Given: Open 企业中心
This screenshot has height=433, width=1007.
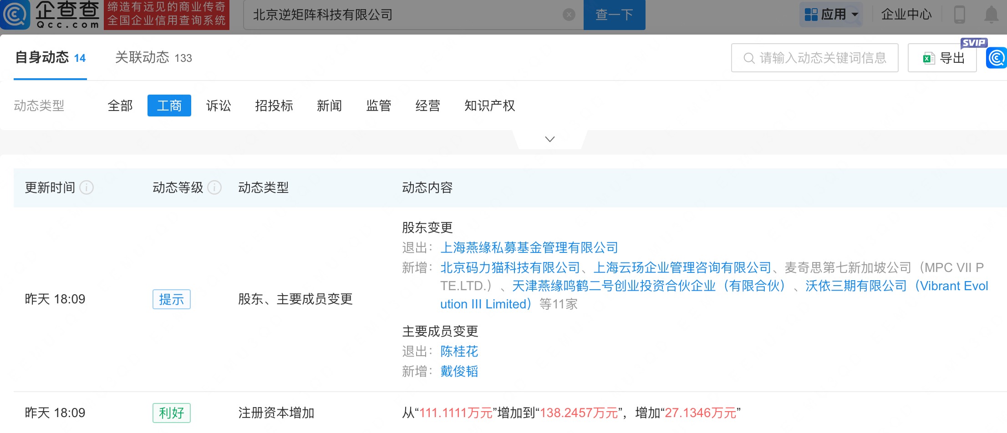Looking at the screenshot, I should click(906, 15).
